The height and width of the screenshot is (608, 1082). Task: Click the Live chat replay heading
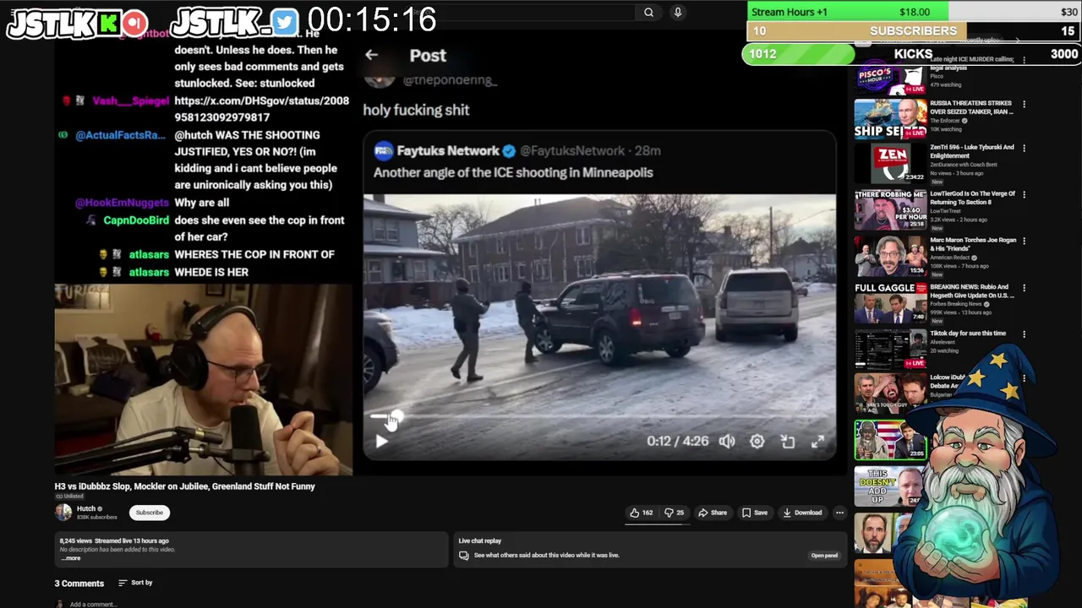[x=480, y=540]
